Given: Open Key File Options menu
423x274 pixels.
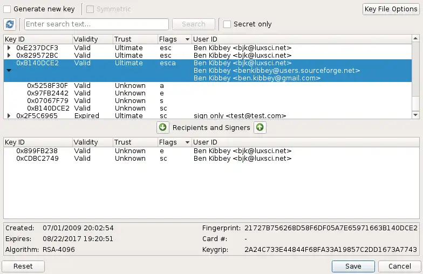Looking at the screenshot, I should click(x=391, y=9).
